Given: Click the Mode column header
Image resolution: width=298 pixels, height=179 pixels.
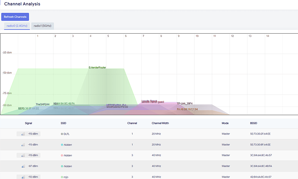Looking at the screenshot, I should (x=225, y=123).
